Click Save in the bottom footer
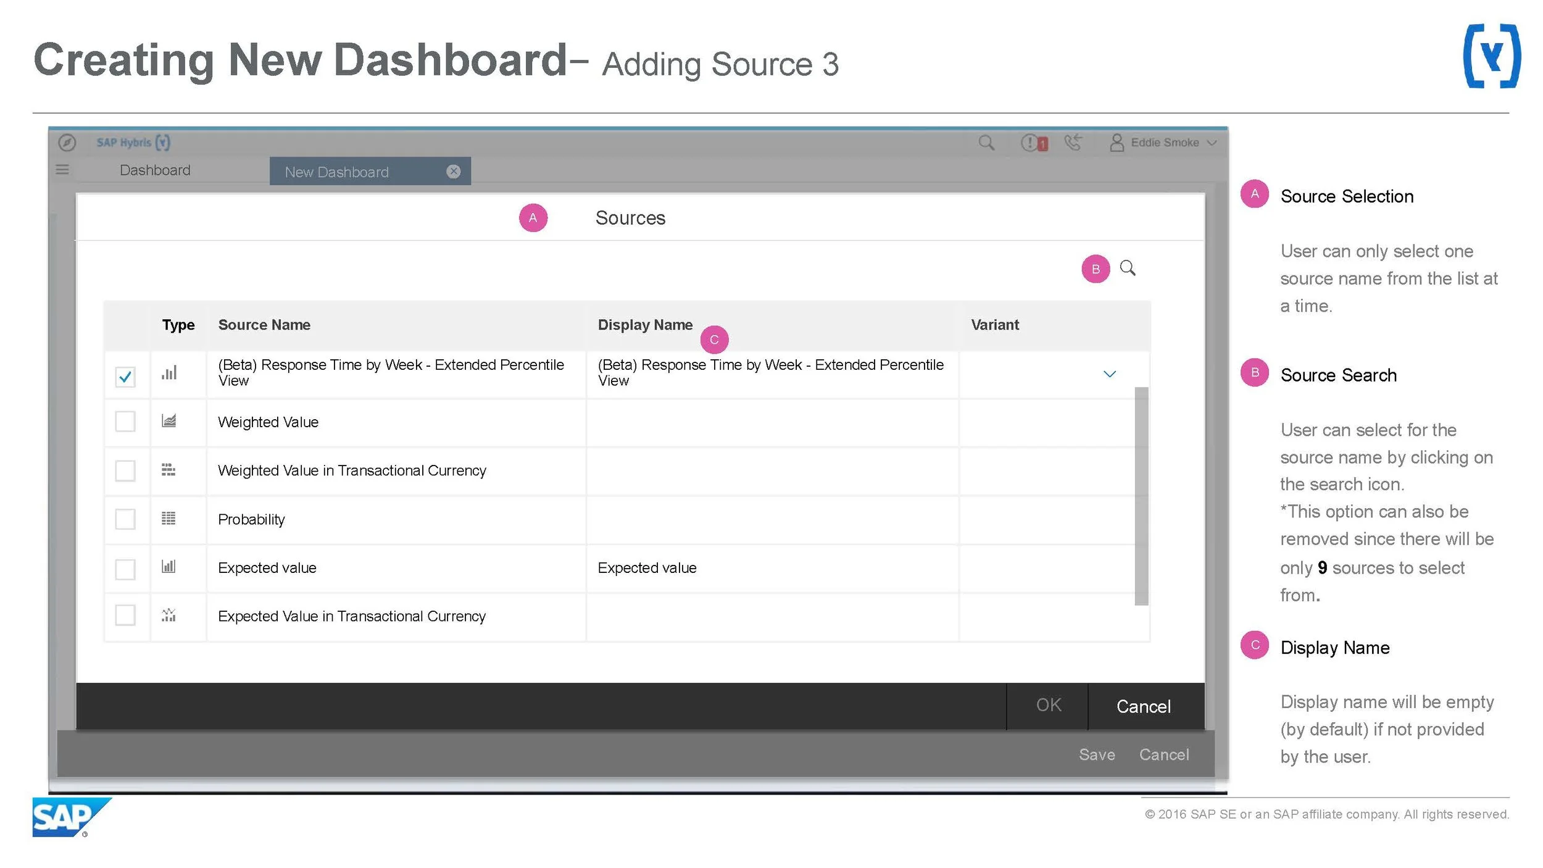Image resolution: width=1543 pixels, height=868 pixels. (x=1097, y=754)
